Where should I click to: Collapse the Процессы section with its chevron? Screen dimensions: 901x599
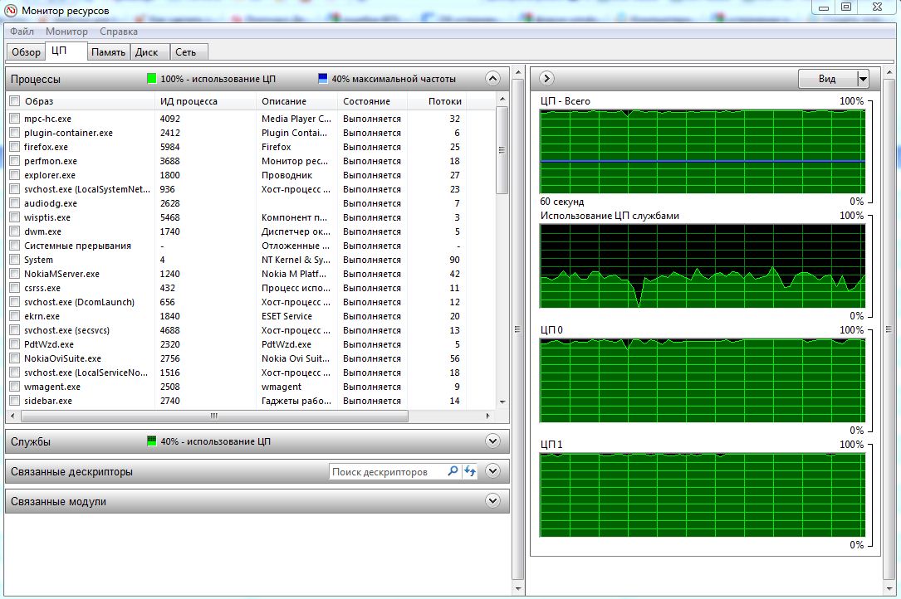click(492, 79)
